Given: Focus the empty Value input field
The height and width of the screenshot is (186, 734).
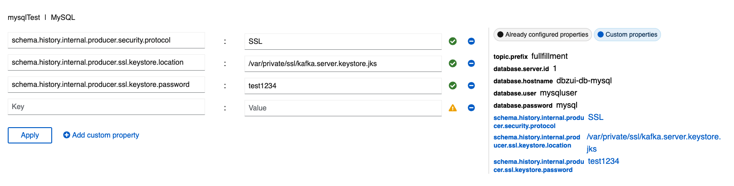Looking at the screenshot, I should (343, 108).
